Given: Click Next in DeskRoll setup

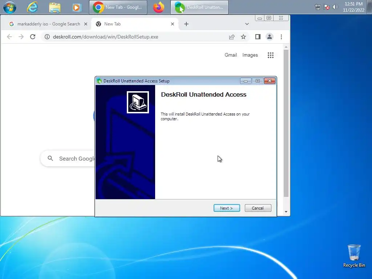Looking at the screenshot, I should pyautogui.click(x=227, y=208).
